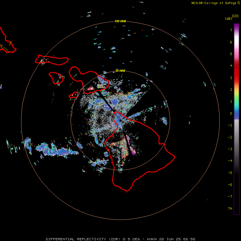Click the 08:50 timestamp in caption
Viewport: 241px width, 241px height.
coord(189,239)
